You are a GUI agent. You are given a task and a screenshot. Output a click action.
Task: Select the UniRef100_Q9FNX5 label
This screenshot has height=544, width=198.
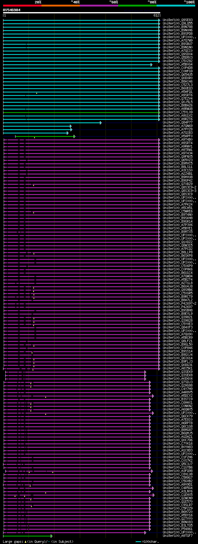pos(178,156)
